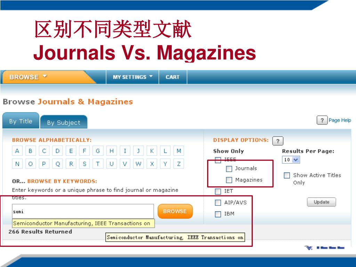Open the Results Per Page dropdown
356x267 pixels.
click(x=291, y=160)
